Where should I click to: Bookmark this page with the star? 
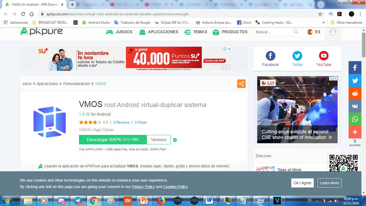[x=320, y=14]
